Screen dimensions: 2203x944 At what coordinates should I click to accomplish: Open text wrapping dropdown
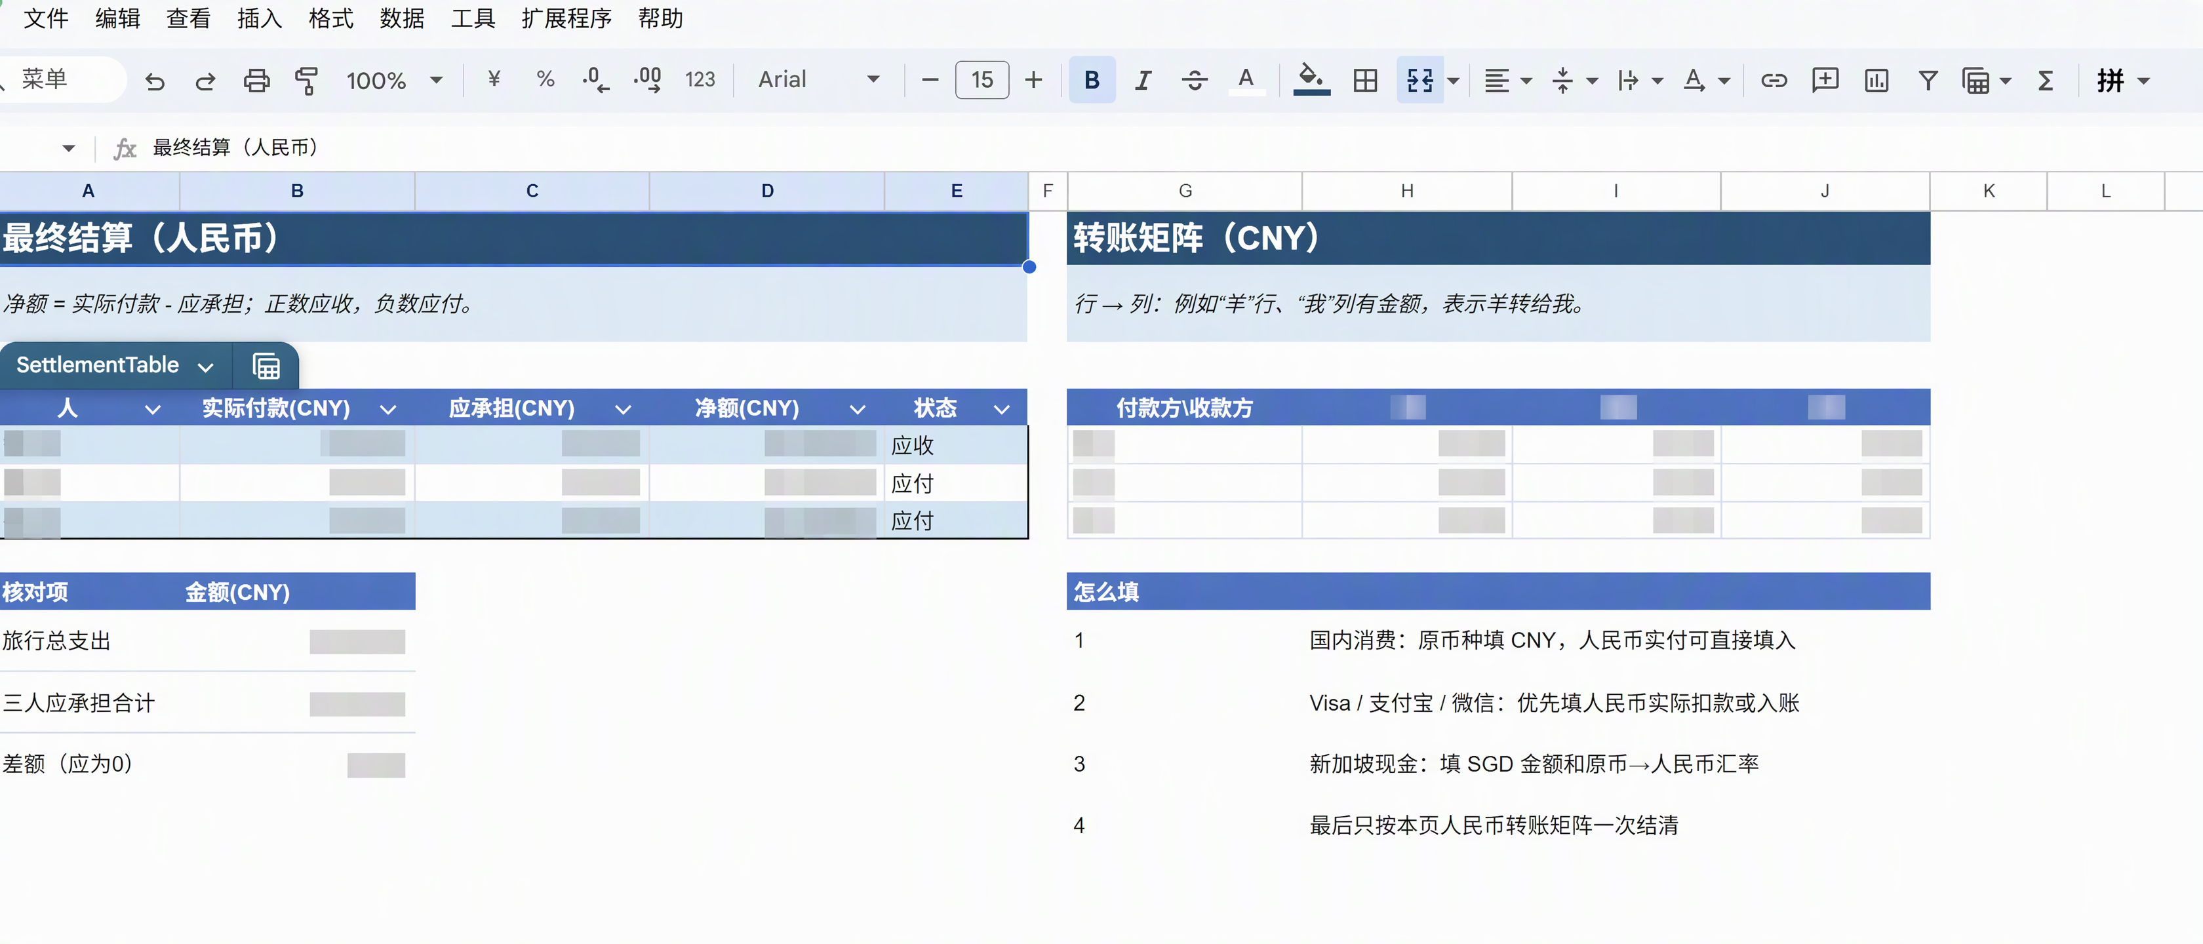[x=1639, y=81]
